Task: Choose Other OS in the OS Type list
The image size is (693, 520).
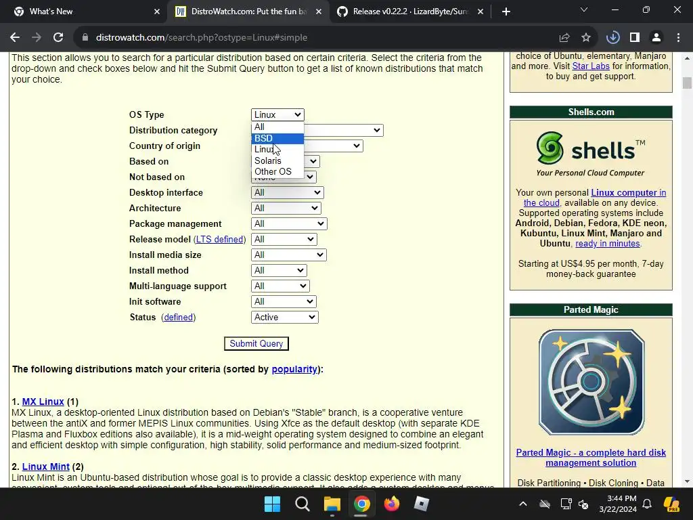Action: pos(277,171)
